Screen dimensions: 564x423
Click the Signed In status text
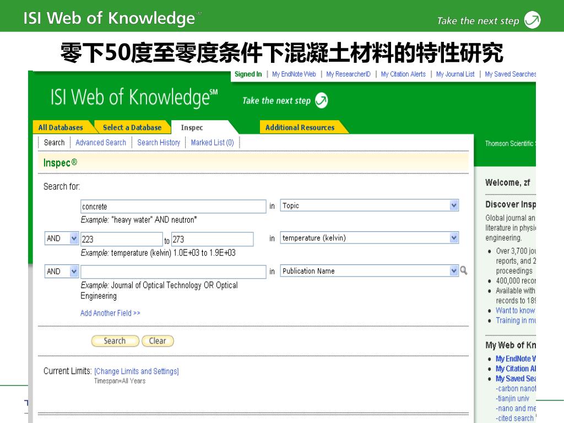[x=248, y=74]
